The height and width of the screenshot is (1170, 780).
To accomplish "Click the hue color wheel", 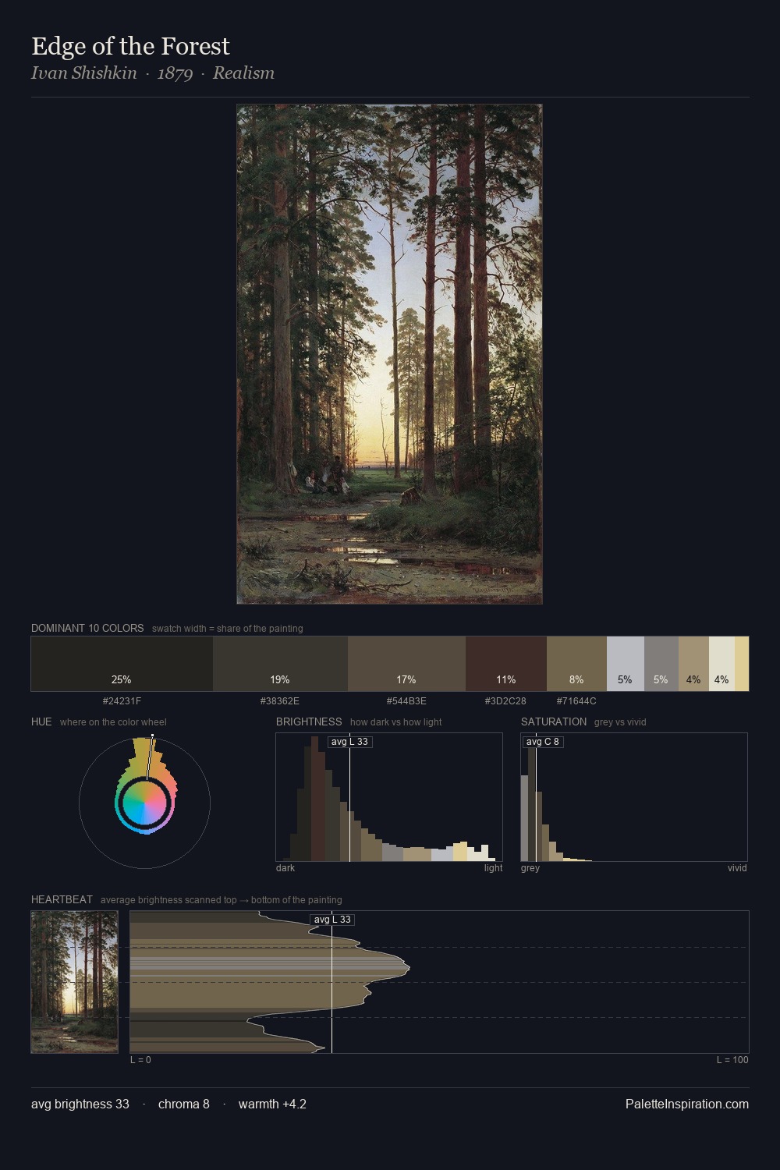I will tap(144, 803).
